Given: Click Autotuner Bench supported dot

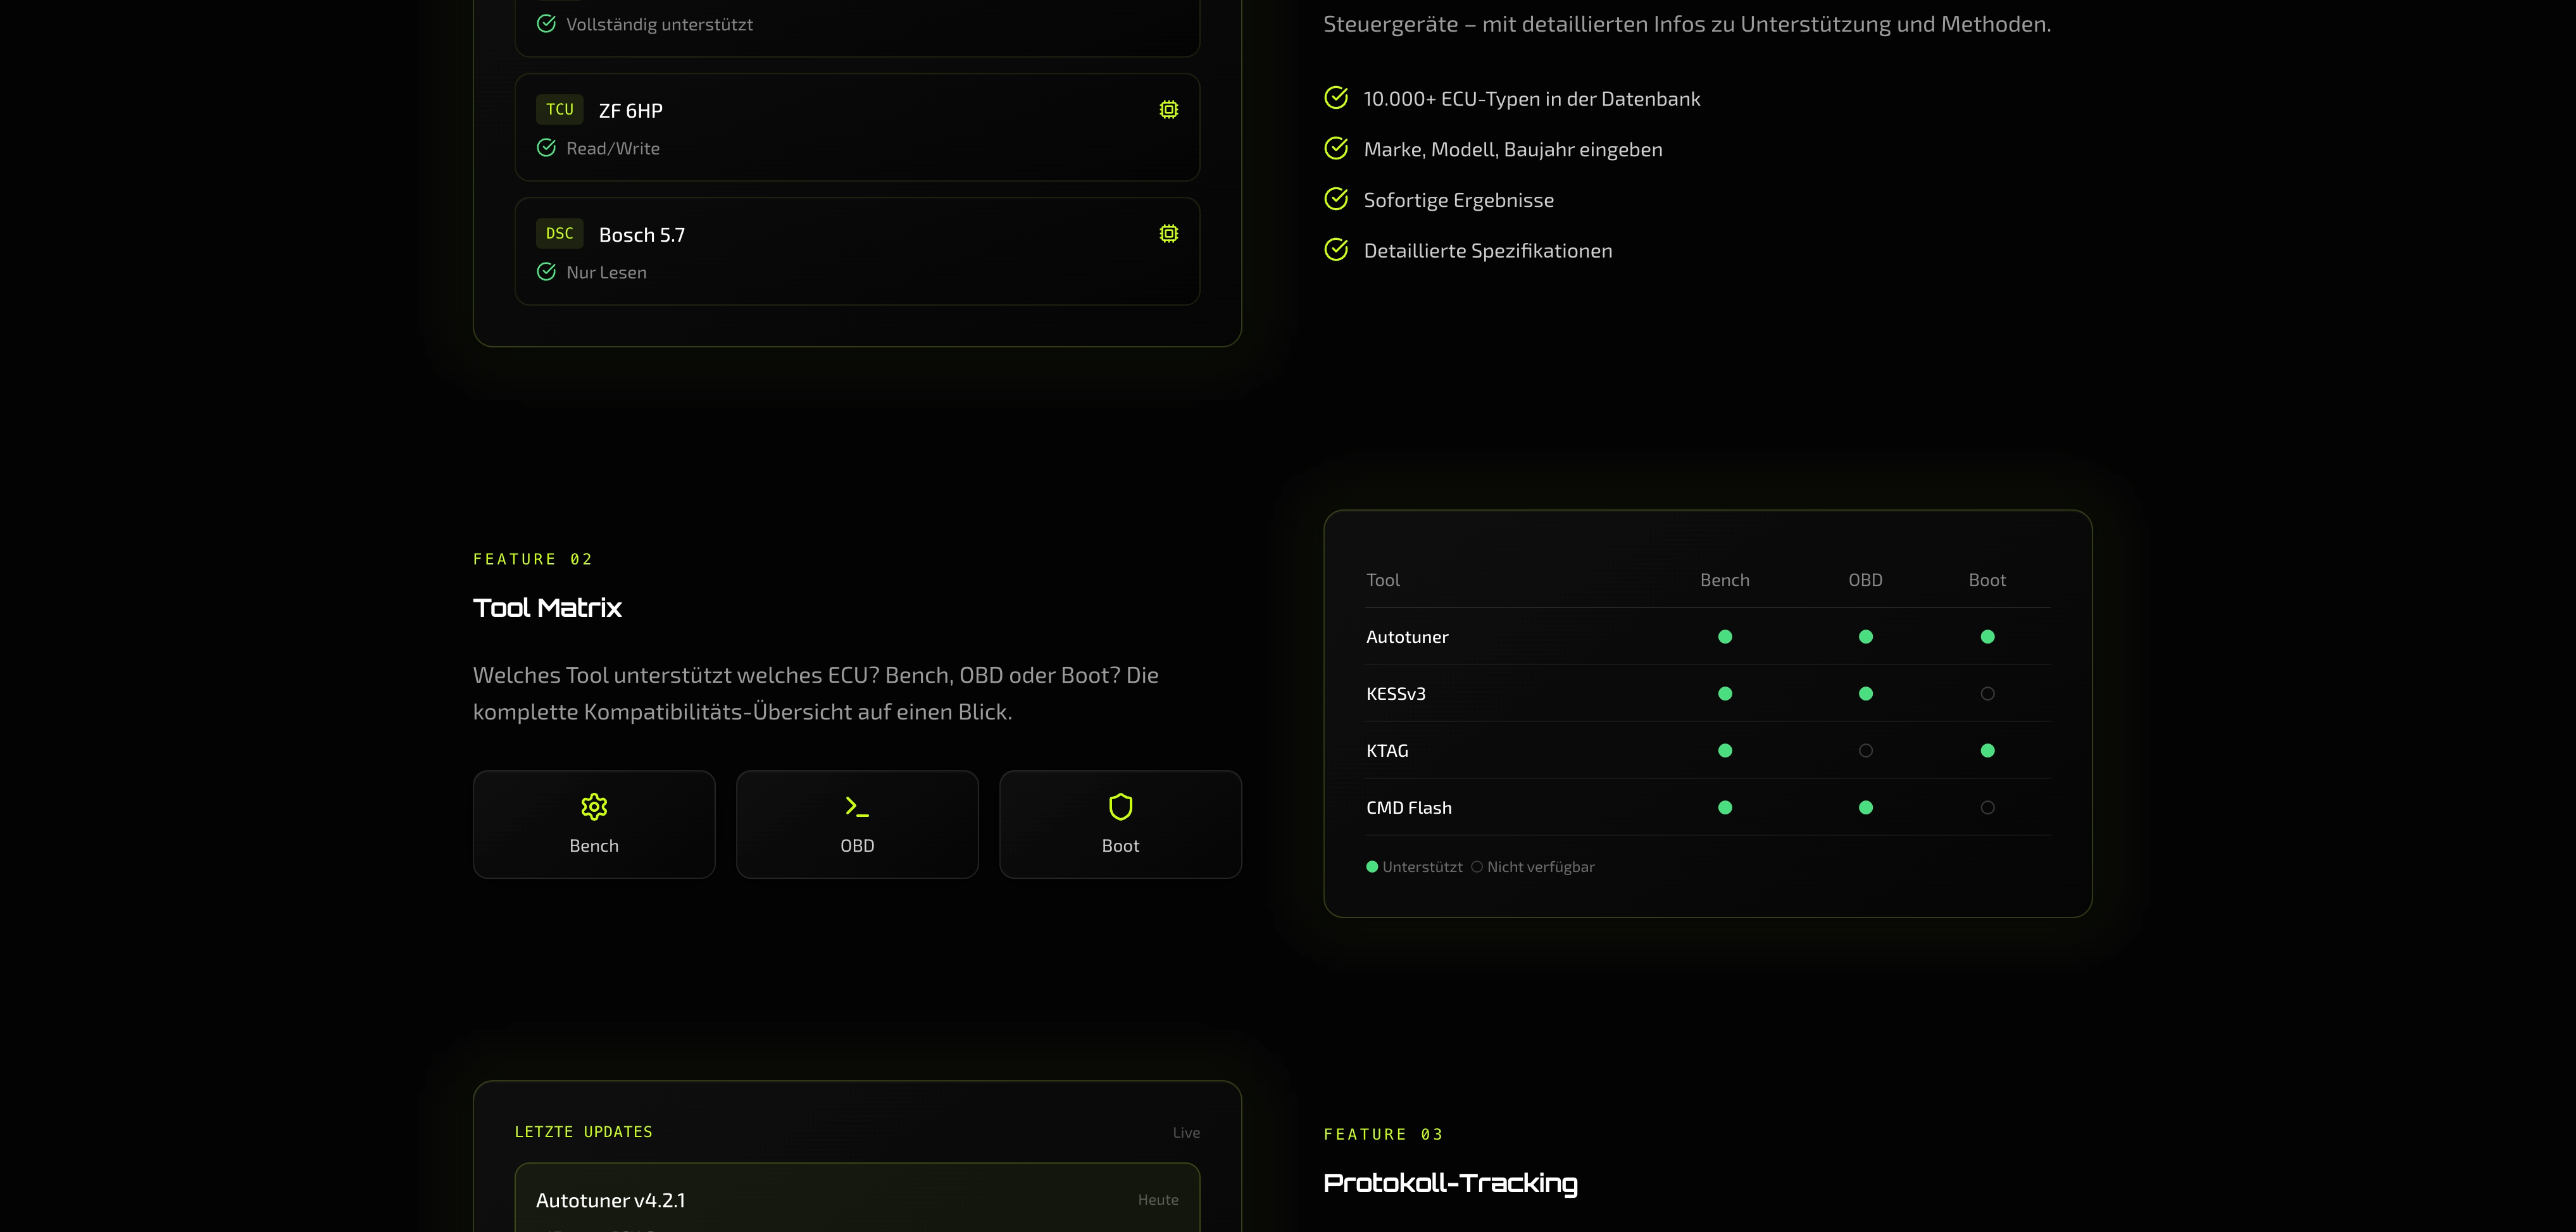Looking at the screenshot, I should coord(1725,637).
